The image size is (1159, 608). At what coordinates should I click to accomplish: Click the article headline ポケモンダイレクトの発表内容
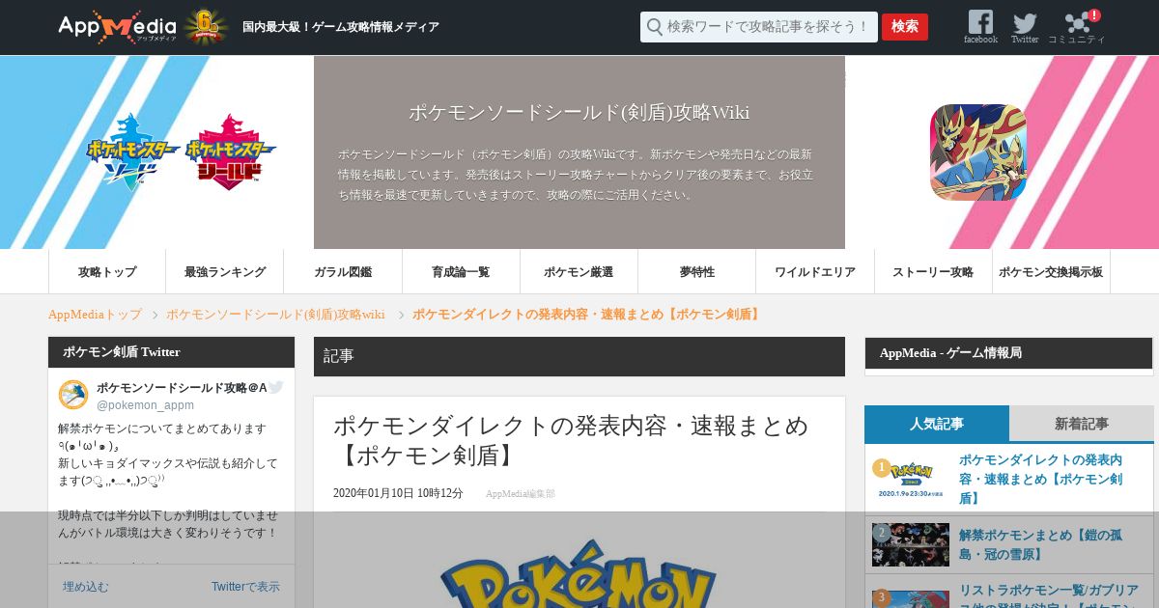tap(571, 440)
